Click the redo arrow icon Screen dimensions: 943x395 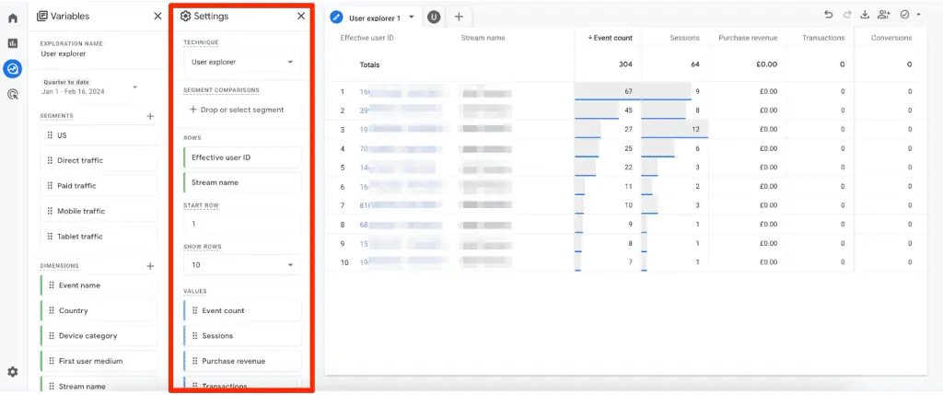coord(847,15)
